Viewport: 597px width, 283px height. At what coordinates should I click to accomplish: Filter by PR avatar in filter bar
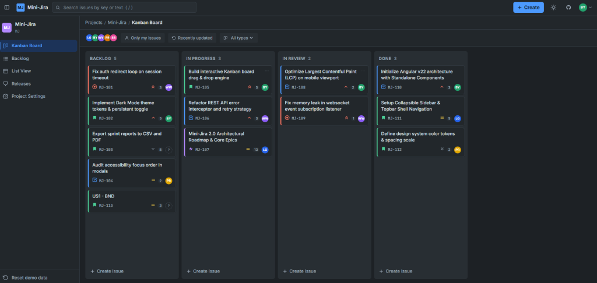pos(107,38)
